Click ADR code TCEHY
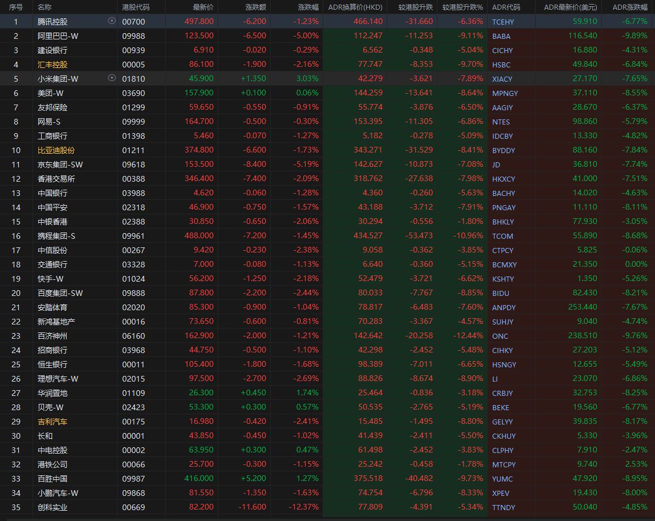The image size is (655, 521). coord(503,22)
